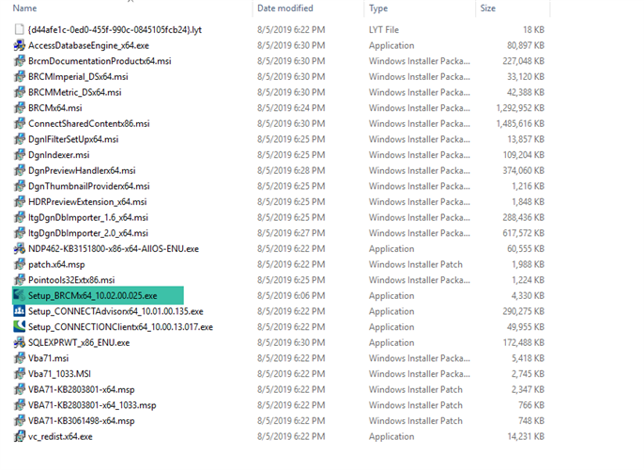Click the Setup_CONNECTIONClientx64 Bentley icon
This screenshot has height=470, width=644.
pos(20,326)
